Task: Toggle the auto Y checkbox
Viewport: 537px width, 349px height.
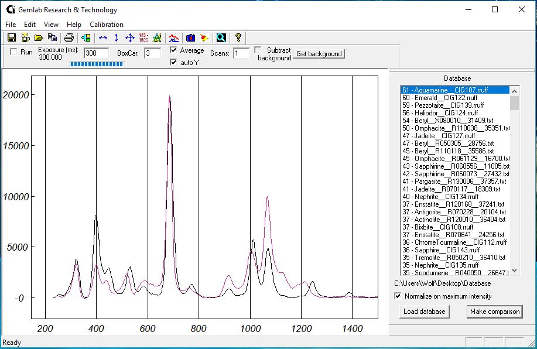Action: 173,62
